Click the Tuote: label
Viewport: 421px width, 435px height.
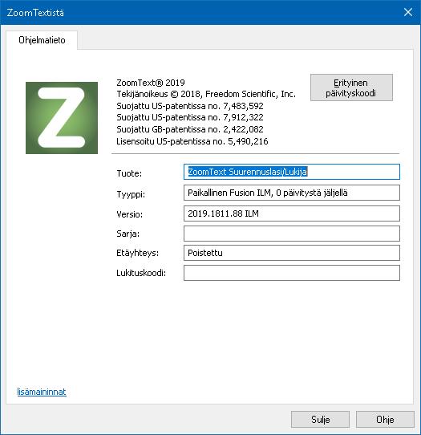[129, 173]
